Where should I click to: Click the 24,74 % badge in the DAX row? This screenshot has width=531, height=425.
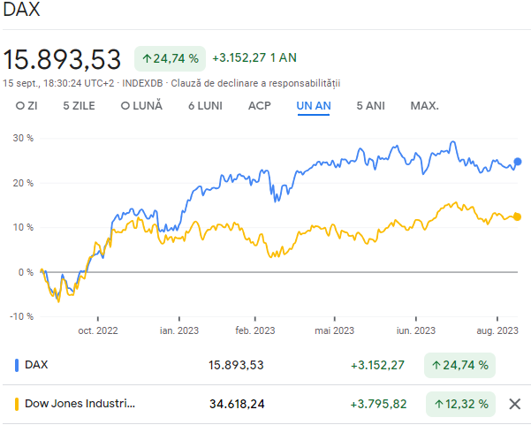(x=459, y=365)
